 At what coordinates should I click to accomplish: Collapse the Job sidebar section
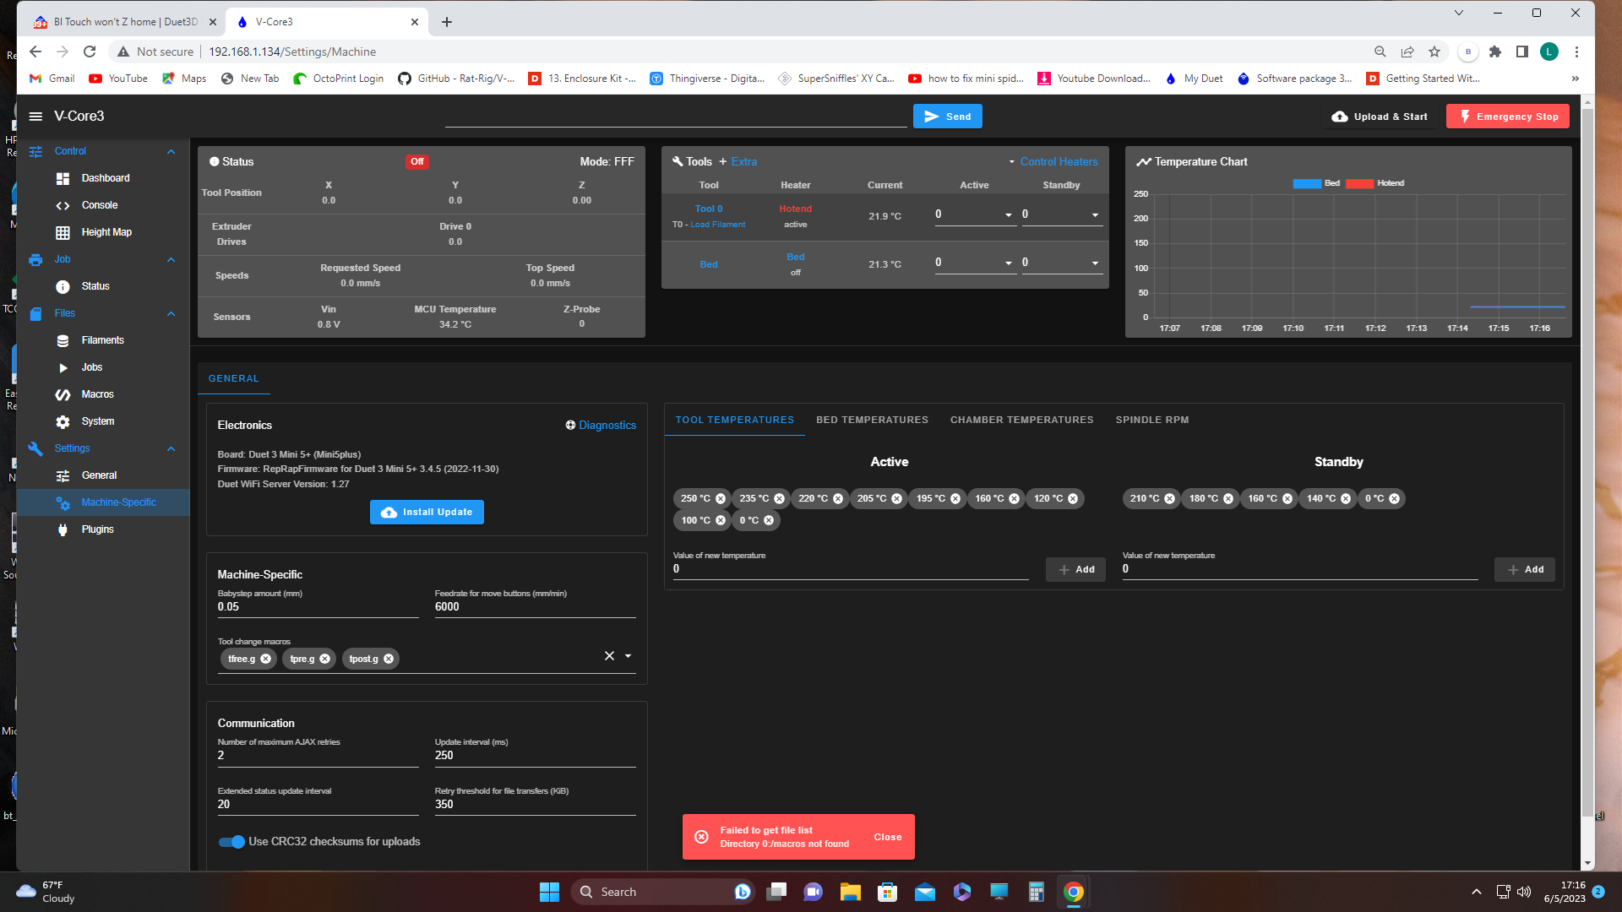pos(171,260)
